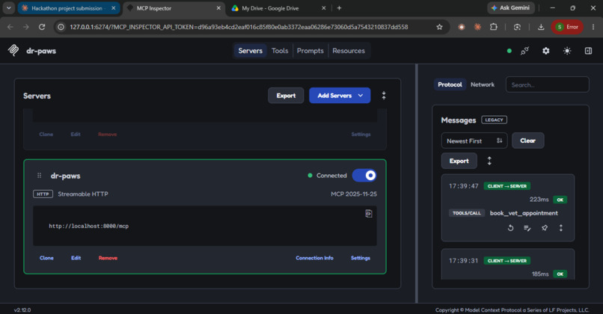Remove the dr-paws server

tap(108, 258)
